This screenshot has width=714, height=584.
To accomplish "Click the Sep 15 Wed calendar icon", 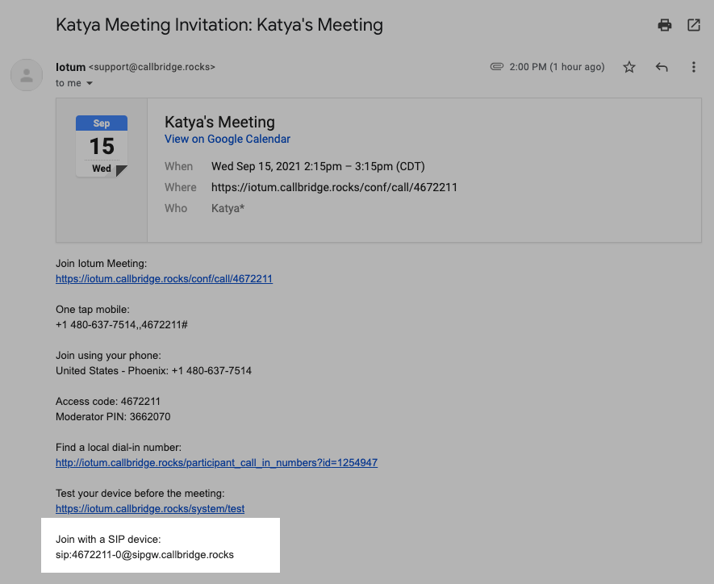I will (102, 146).
